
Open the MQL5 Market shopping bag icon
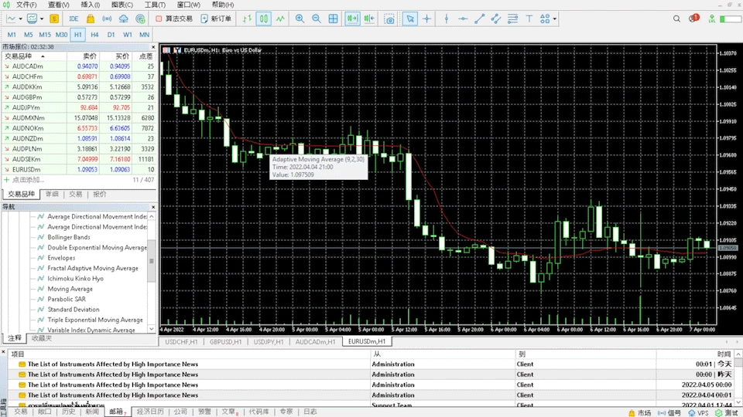point(91,19)
